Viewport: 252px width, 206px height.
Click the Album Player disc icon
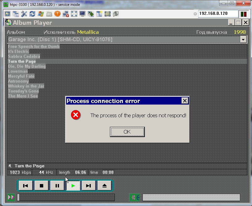[9, 23]
